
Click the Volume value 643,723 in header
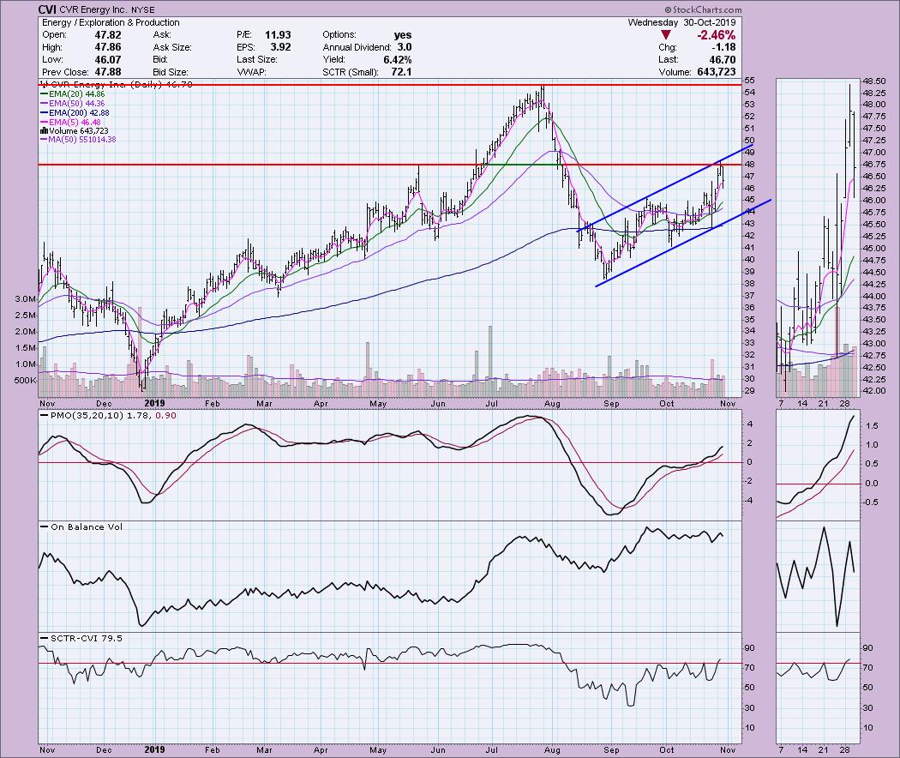(715, 72)
